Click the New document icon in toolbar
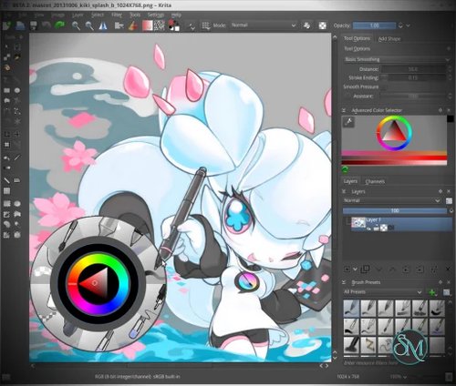This screenshot has width=456, height=386. [x=6, y=25]
